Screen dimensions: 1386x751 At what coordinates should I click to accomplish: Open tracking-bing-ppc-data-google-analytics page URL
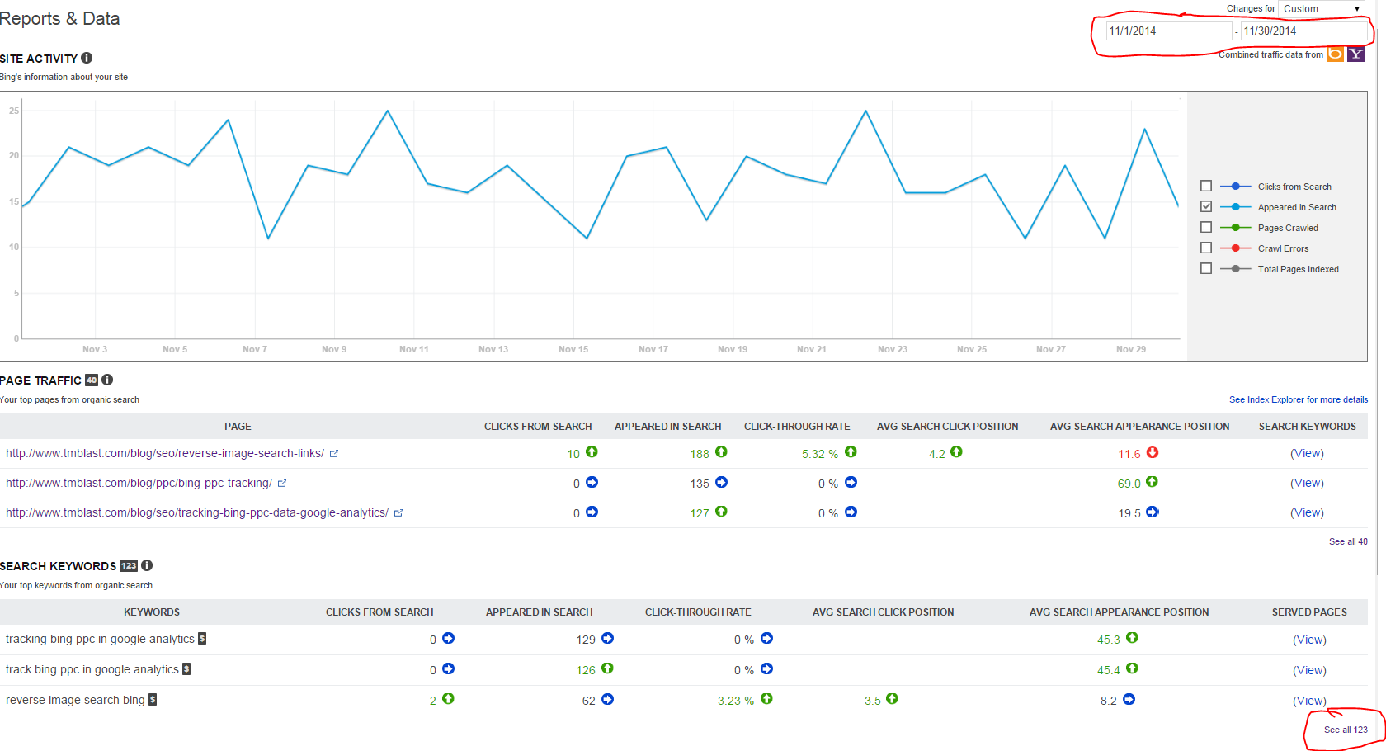[x=197, y=512]
